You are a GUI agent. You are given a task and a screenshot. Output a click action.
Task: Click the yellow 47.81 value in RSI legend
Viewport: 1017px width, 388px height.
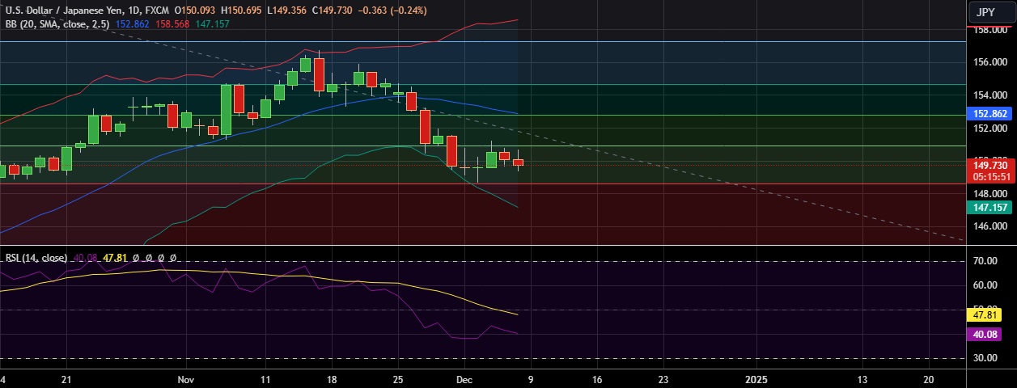116,258
